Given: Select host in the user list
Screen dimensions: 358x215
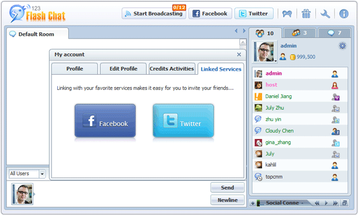Looking at the screenshot, I should tap(300, 85).
